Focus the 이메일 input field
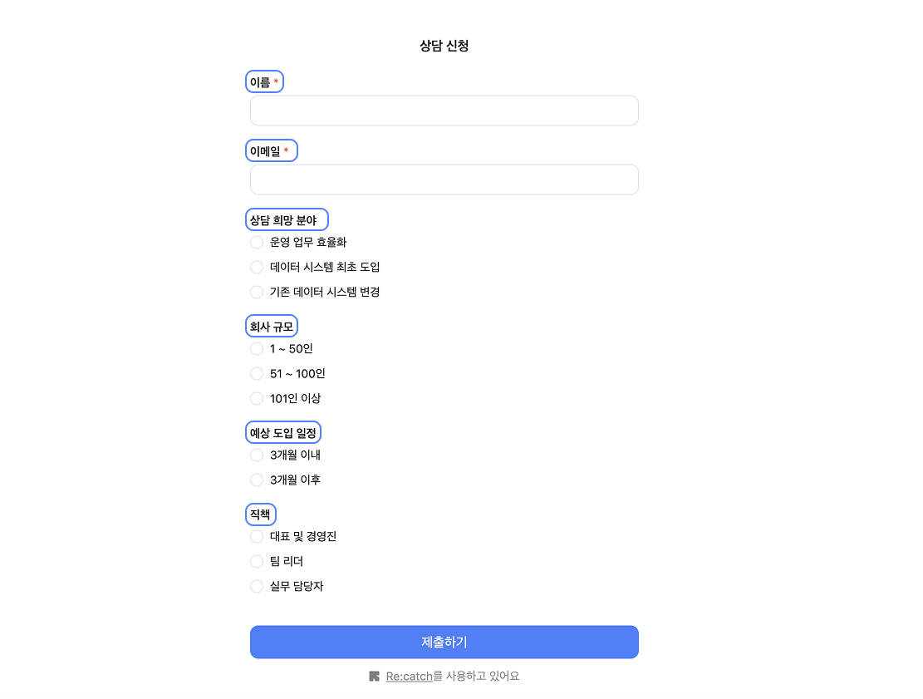 (x=444, y=180)
